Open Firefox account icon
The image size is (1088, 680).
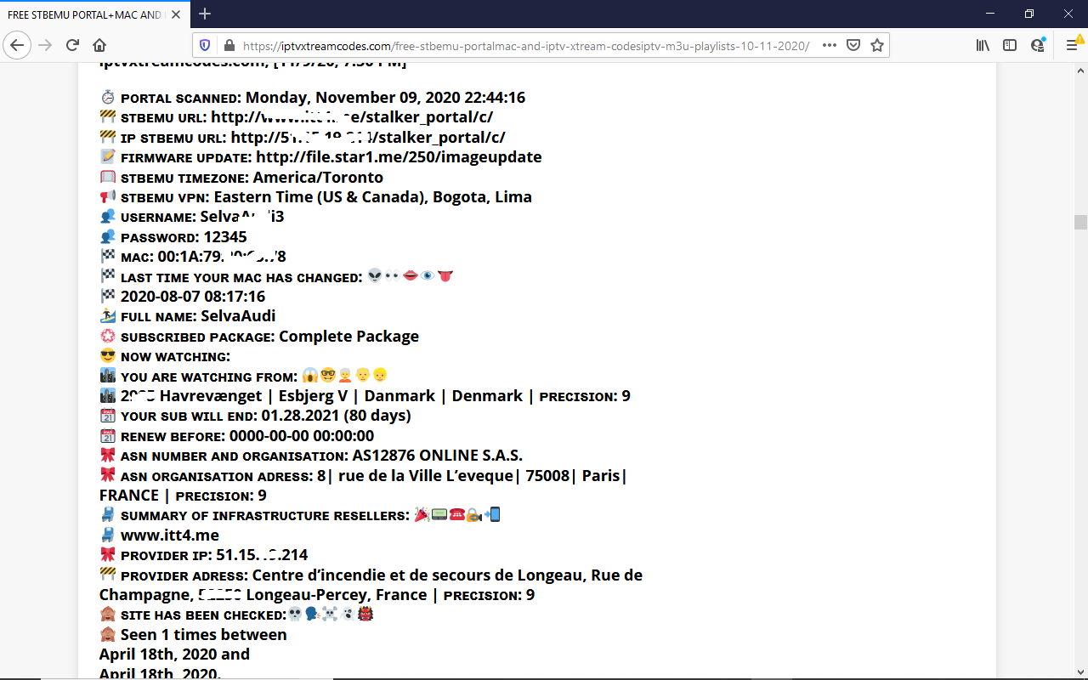point(1038,45)
